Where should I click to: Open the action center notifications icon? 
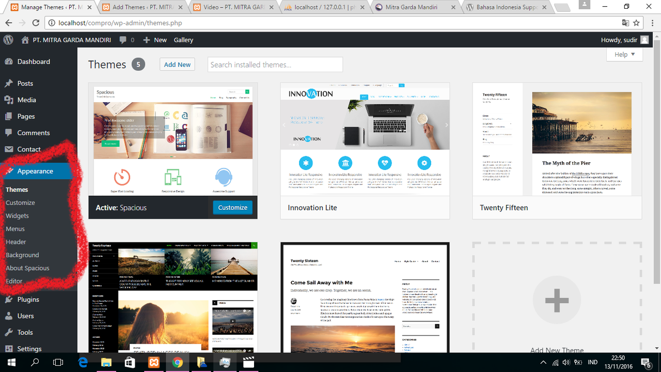tap(646, 362)
